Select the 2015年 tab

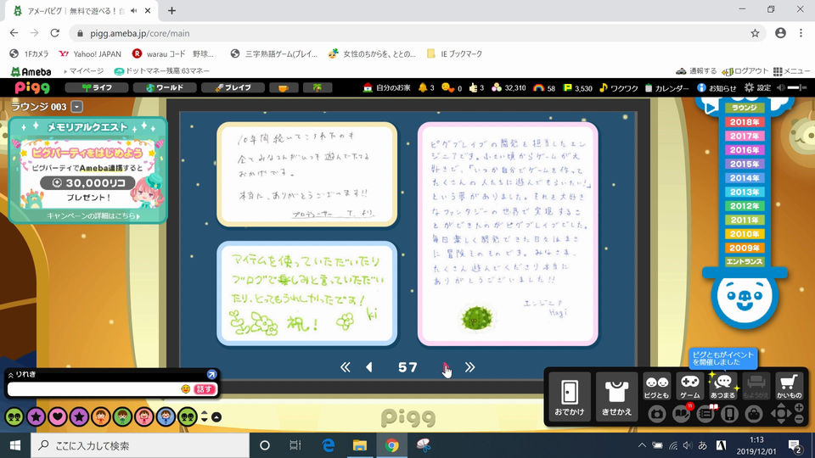pos(745,164)
